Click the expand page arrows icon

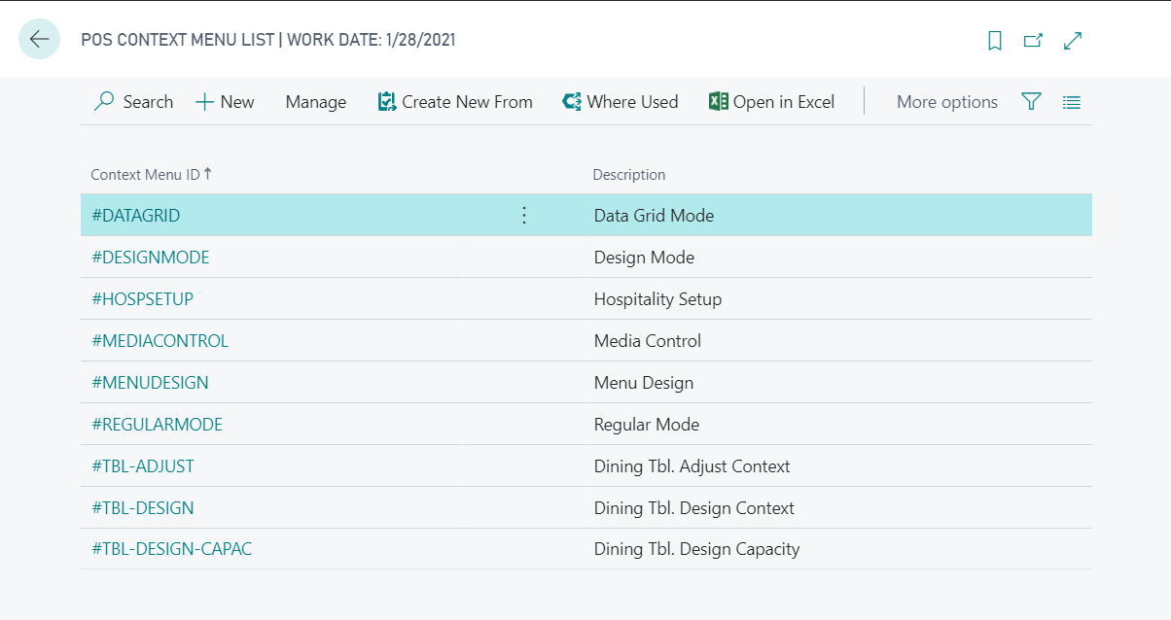[x=1073, y=41]
